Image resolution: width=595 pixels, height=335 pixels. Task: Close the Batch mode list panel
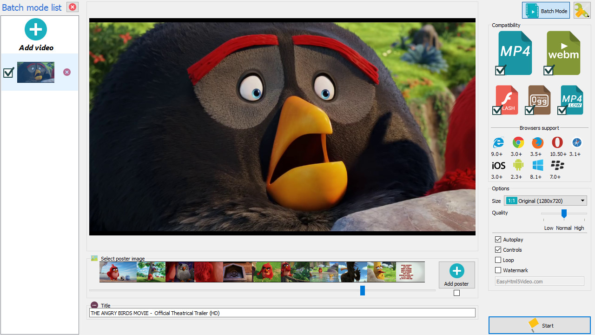pyautogui.click(x=73, y=7)
